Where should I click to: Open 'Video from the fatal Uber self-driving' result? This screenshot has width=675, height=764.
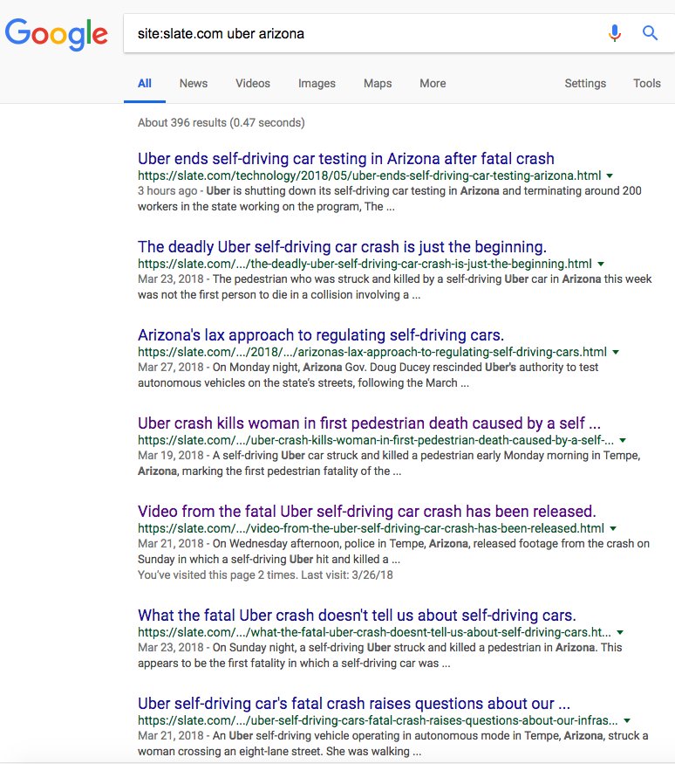(x=366, y=511)
